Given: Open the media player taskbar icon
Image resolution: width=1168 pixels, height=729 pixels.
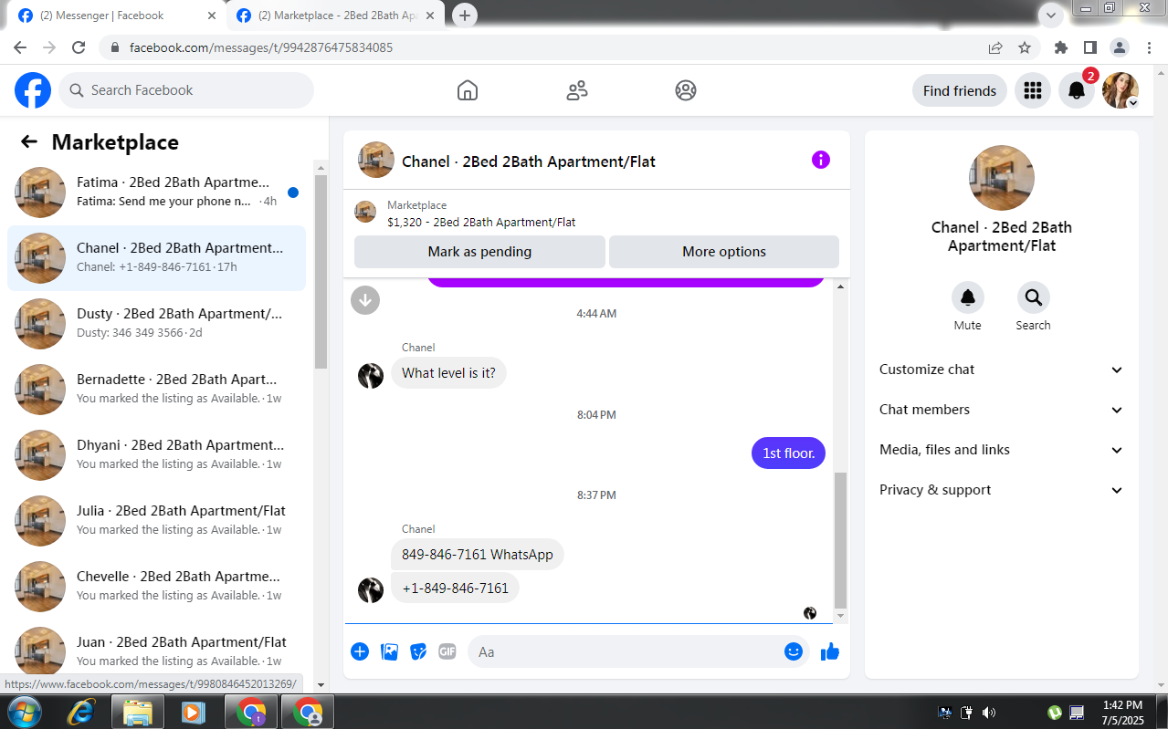Looking at the screenshot, I should click(x=193, y=712).
